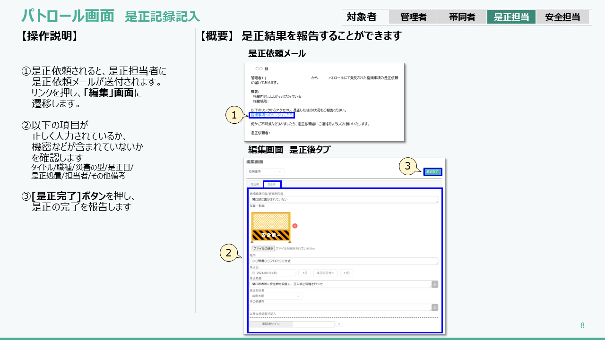Click the ファイルの選択 button
The image size is (605, 340).
(263, 248)
